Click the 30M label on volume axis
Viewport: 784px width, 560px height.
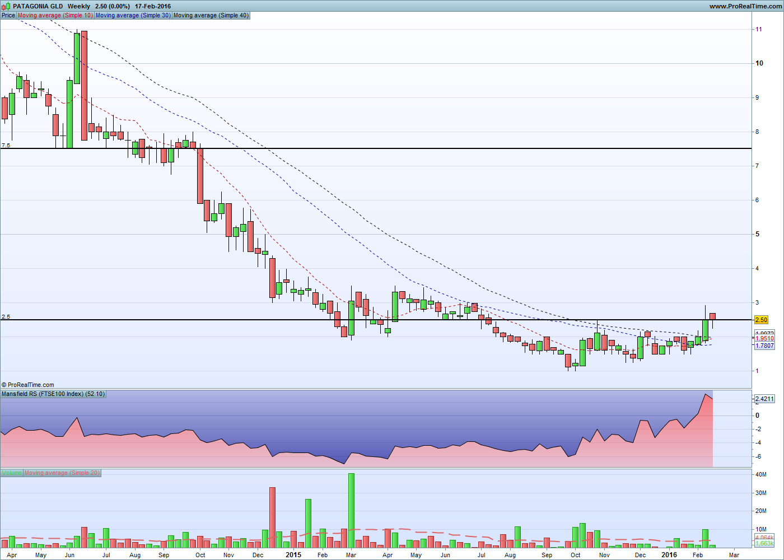pos(760,493)
